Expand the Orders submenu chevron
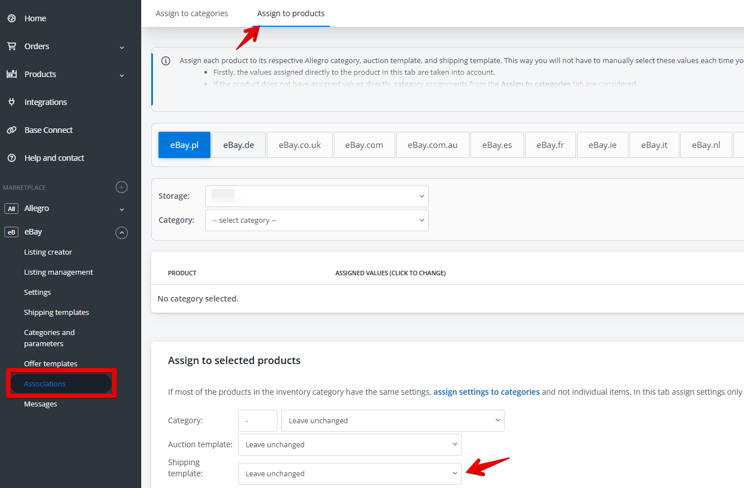The height and width of the screenshot is (488, 744). [x=122, y=47]
